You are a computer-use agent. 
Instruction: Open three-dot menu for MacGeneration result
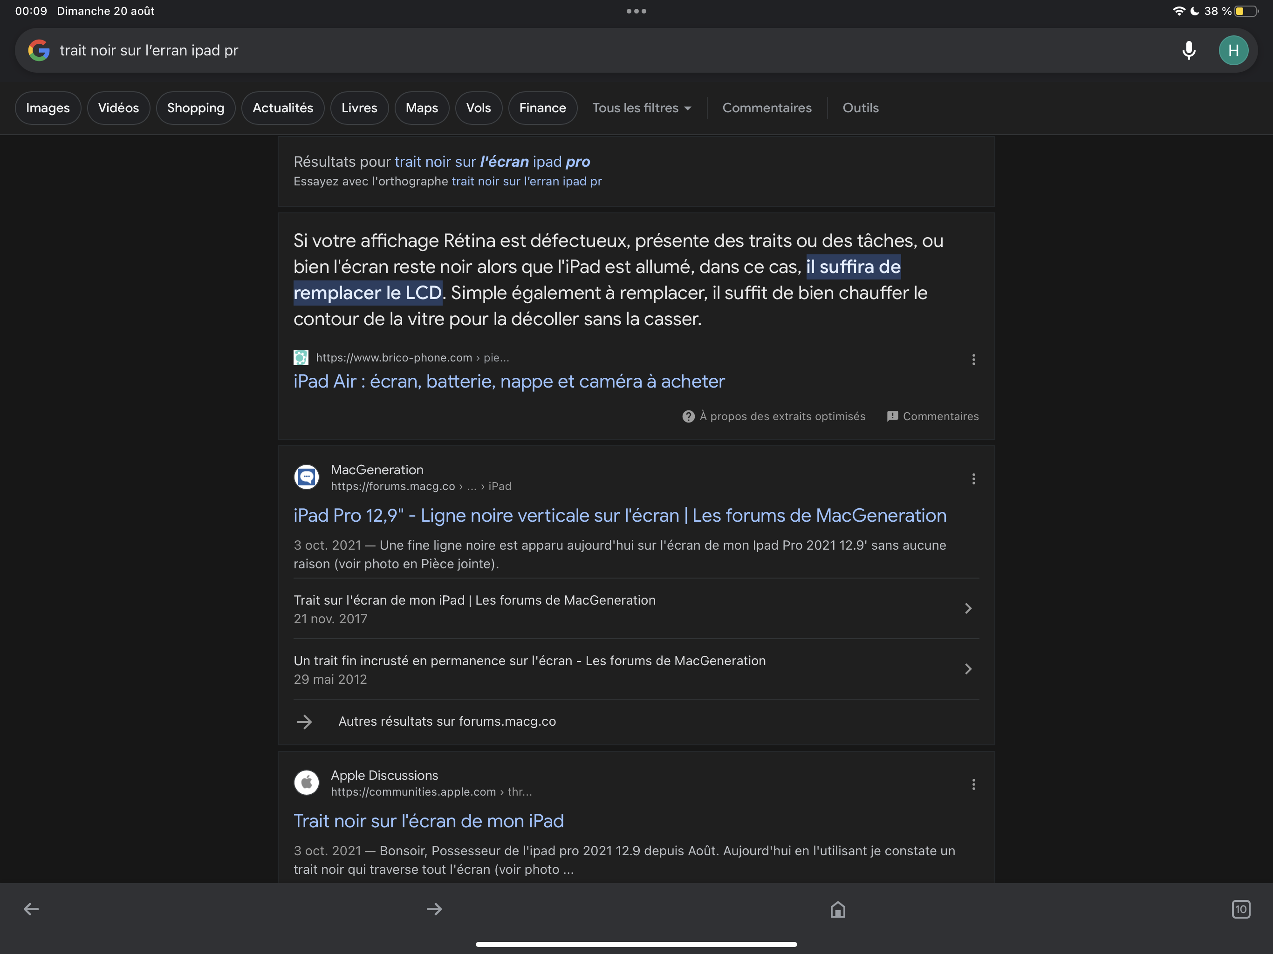pos(973,479)
